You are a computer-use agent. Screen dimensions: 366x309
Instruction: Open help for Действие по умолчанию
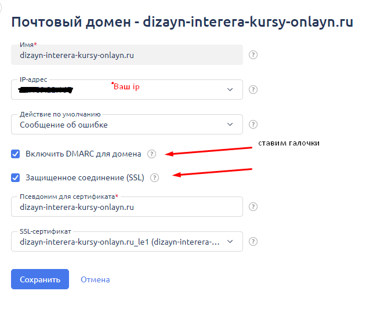click(253, 125)
